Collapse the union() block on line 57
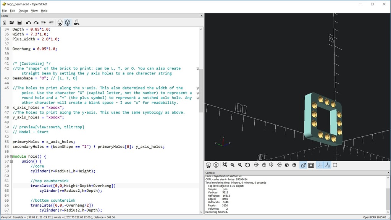Image resolution: width=391 pixels, height=220 pixels. click(x=11, y=162)
